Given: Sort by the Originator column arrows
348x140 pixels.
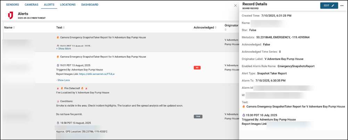Looking at the screenshot, I should [x=225, y=30].
